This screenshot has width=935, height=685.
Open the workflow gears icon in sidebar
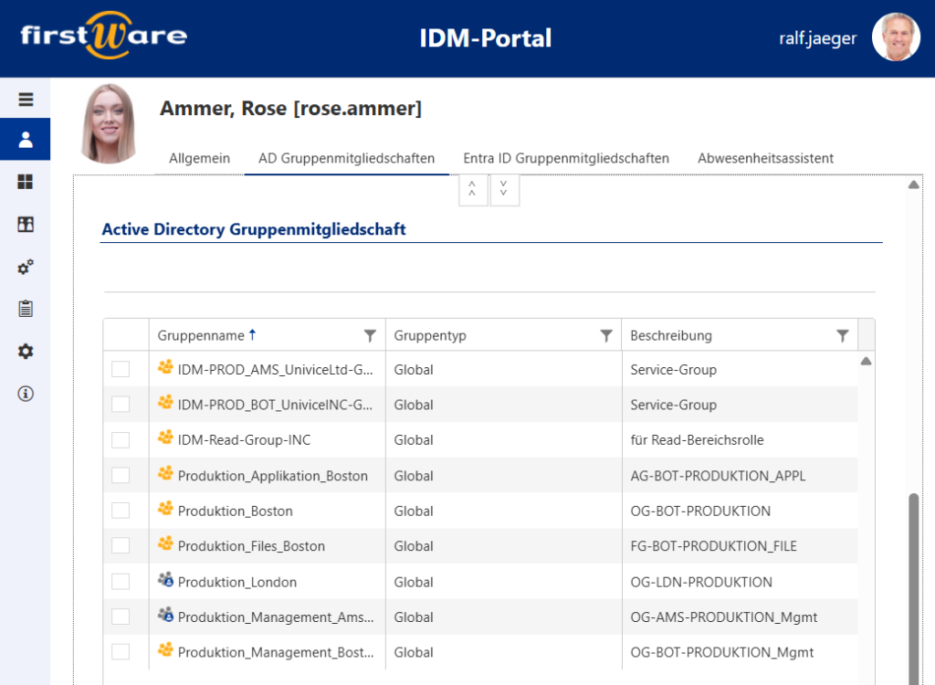tap(25, 267)
